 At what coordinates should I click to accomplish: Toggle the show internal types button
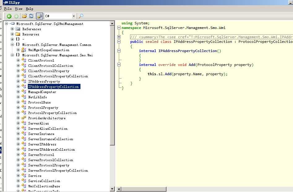click(x=39, y=16)
